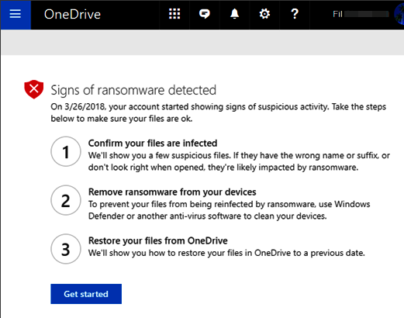Click text mentioning Windows Defender
Screen dimensions: 404x318
(230, 210)
